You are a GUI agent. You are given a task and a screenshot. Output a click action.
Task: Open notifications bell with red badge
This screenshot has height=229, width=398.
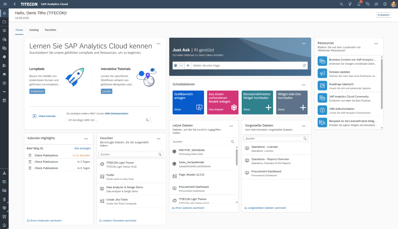359,4
